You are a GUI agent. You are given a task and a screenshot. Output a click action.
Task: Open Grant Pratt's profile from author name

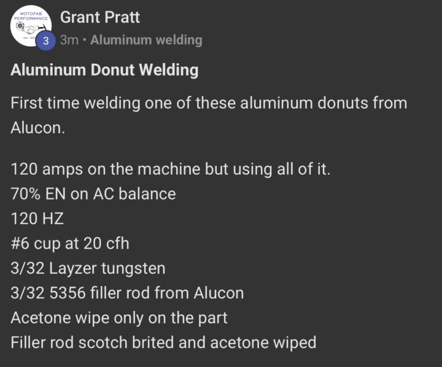(x=100, y=17)
